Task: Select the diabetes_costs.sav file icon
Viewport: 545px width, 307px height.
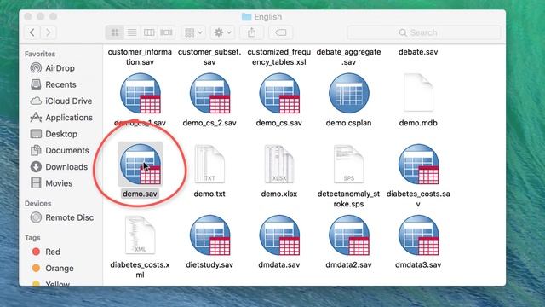Action: tap(418, 165)
